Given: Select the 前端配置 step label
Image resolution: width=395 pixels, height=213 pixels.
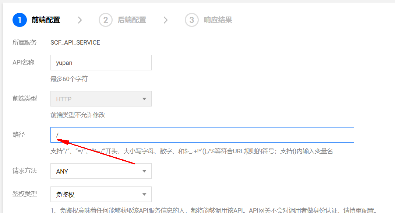Looking at the screenshot, I should (x=46, y=20).
